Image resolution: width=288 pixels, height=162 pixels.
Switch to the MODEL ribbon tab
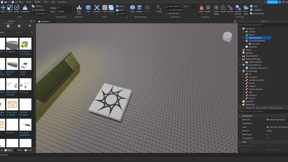coord(37,2)
